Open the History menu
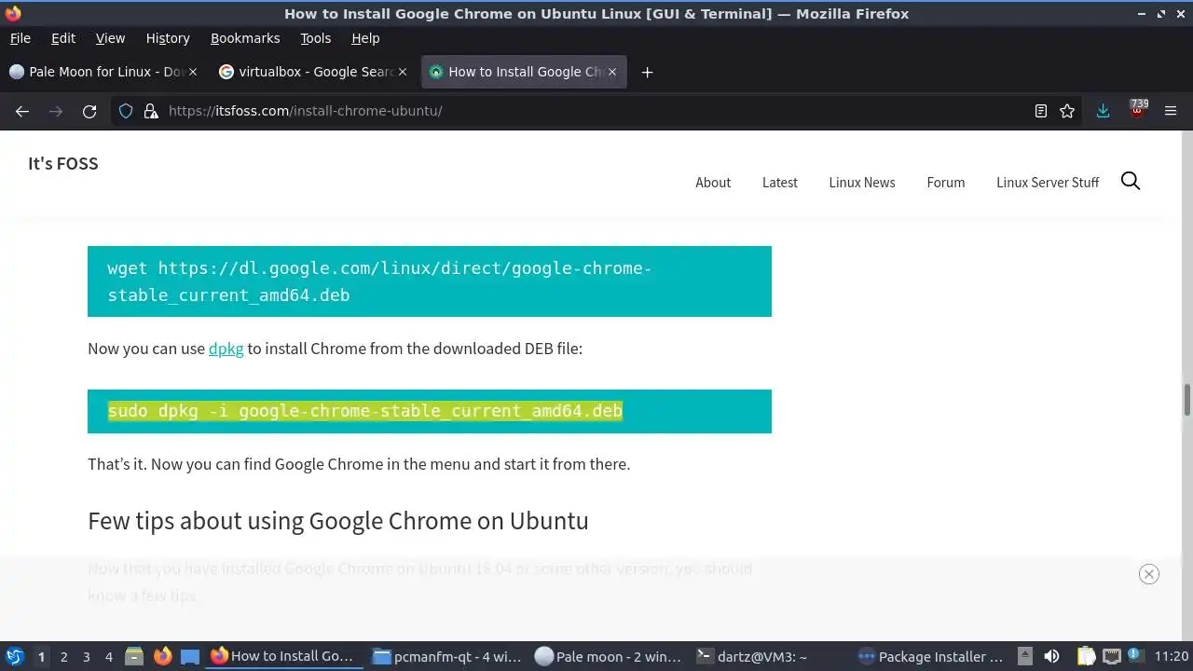The width and height of the screenshot is (1193, 671). 168,38
